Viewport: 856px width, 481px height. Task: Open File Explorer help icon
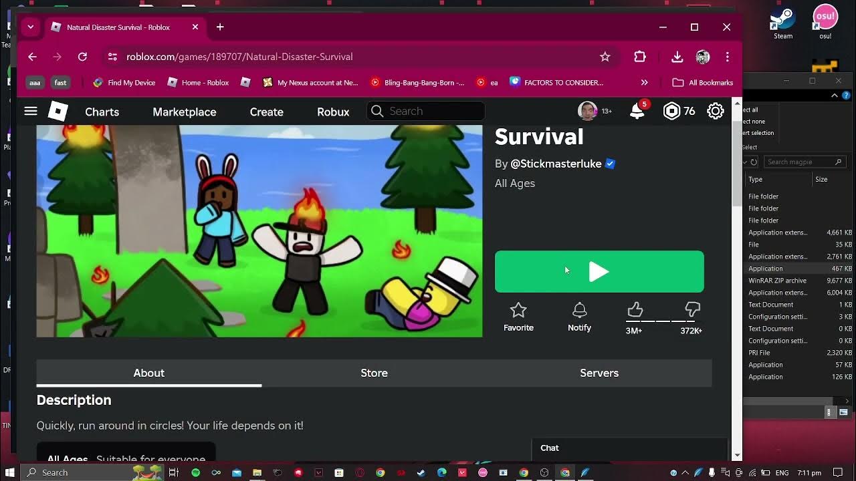(845, 96)
